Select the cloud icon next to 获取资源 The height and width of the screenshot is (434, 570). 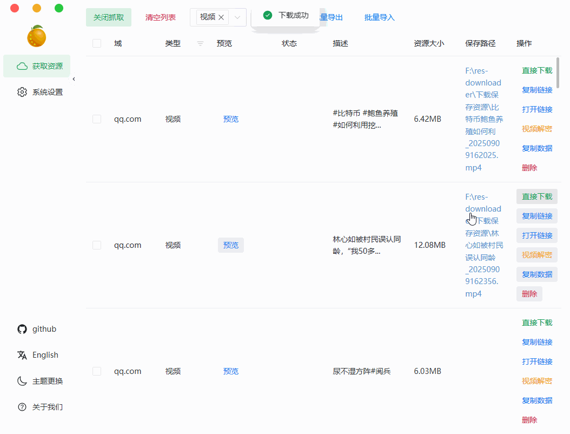[22, 65]
